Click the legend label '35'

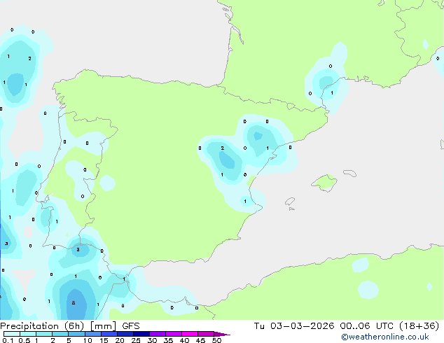pos(168,340)
